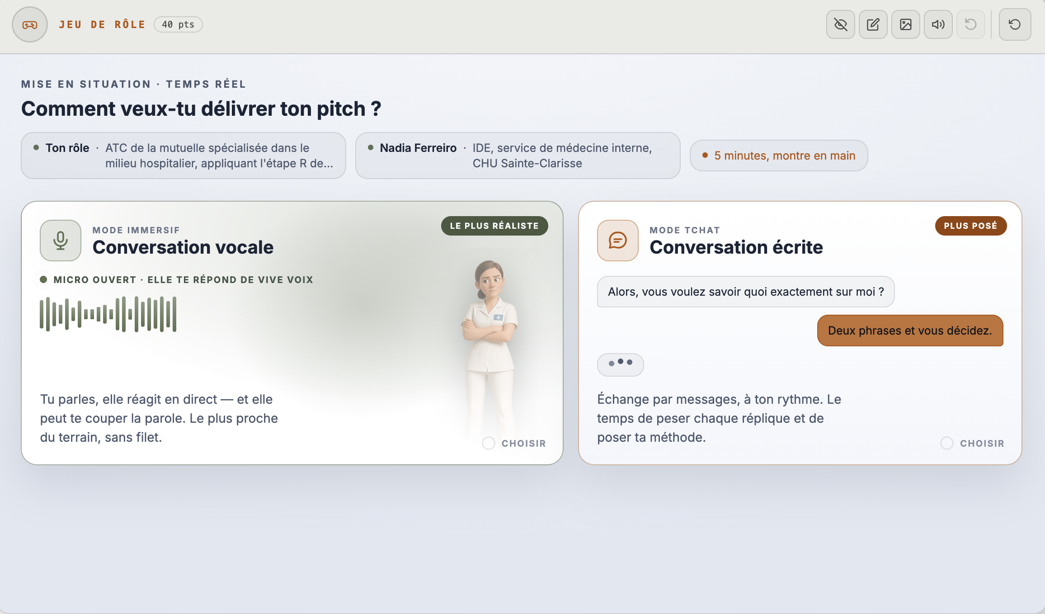1045x614 pixels.
Task: Click the greyed-out undo arrow
Action: tap(970, 24)
